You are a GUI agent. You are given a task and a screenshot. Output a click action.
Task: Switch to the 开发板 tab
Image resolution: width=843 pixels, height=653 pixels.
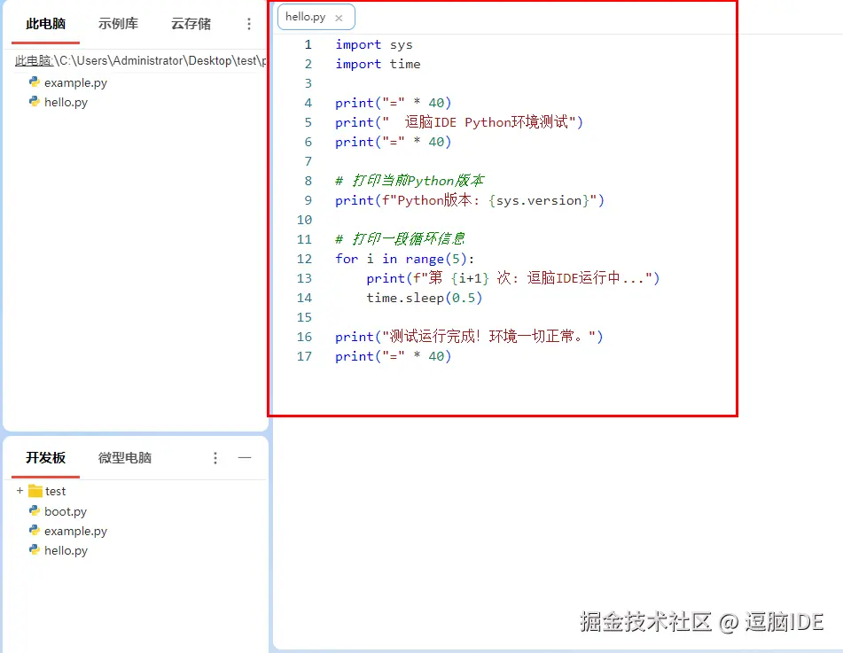click(x=46, y=458)
